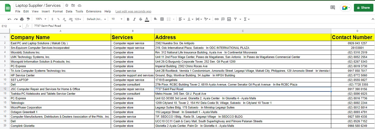The height and width of the screenshot is (129, 375).
Task: Start a Google Meet call
Action: (346, 8)
